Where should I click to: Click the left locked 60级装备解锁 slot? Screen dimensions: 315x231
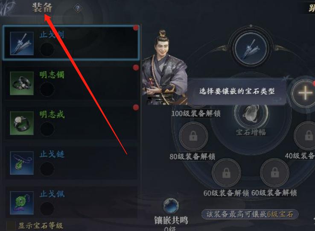[226, 173]
